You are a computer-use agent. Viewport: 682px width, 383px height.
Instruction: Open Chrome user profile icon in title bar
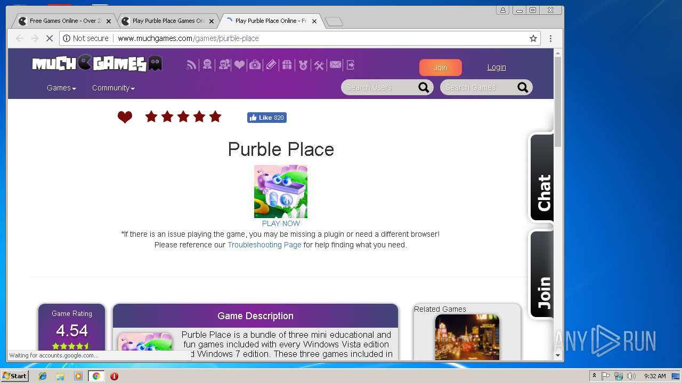[502, 10]
